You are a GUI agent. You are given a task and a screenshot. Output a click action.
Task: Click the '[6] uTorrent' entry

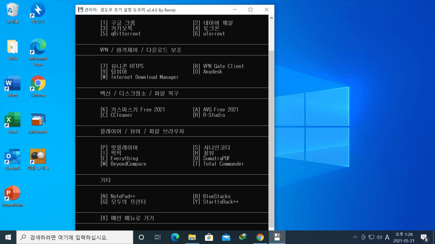click(209, 34)
